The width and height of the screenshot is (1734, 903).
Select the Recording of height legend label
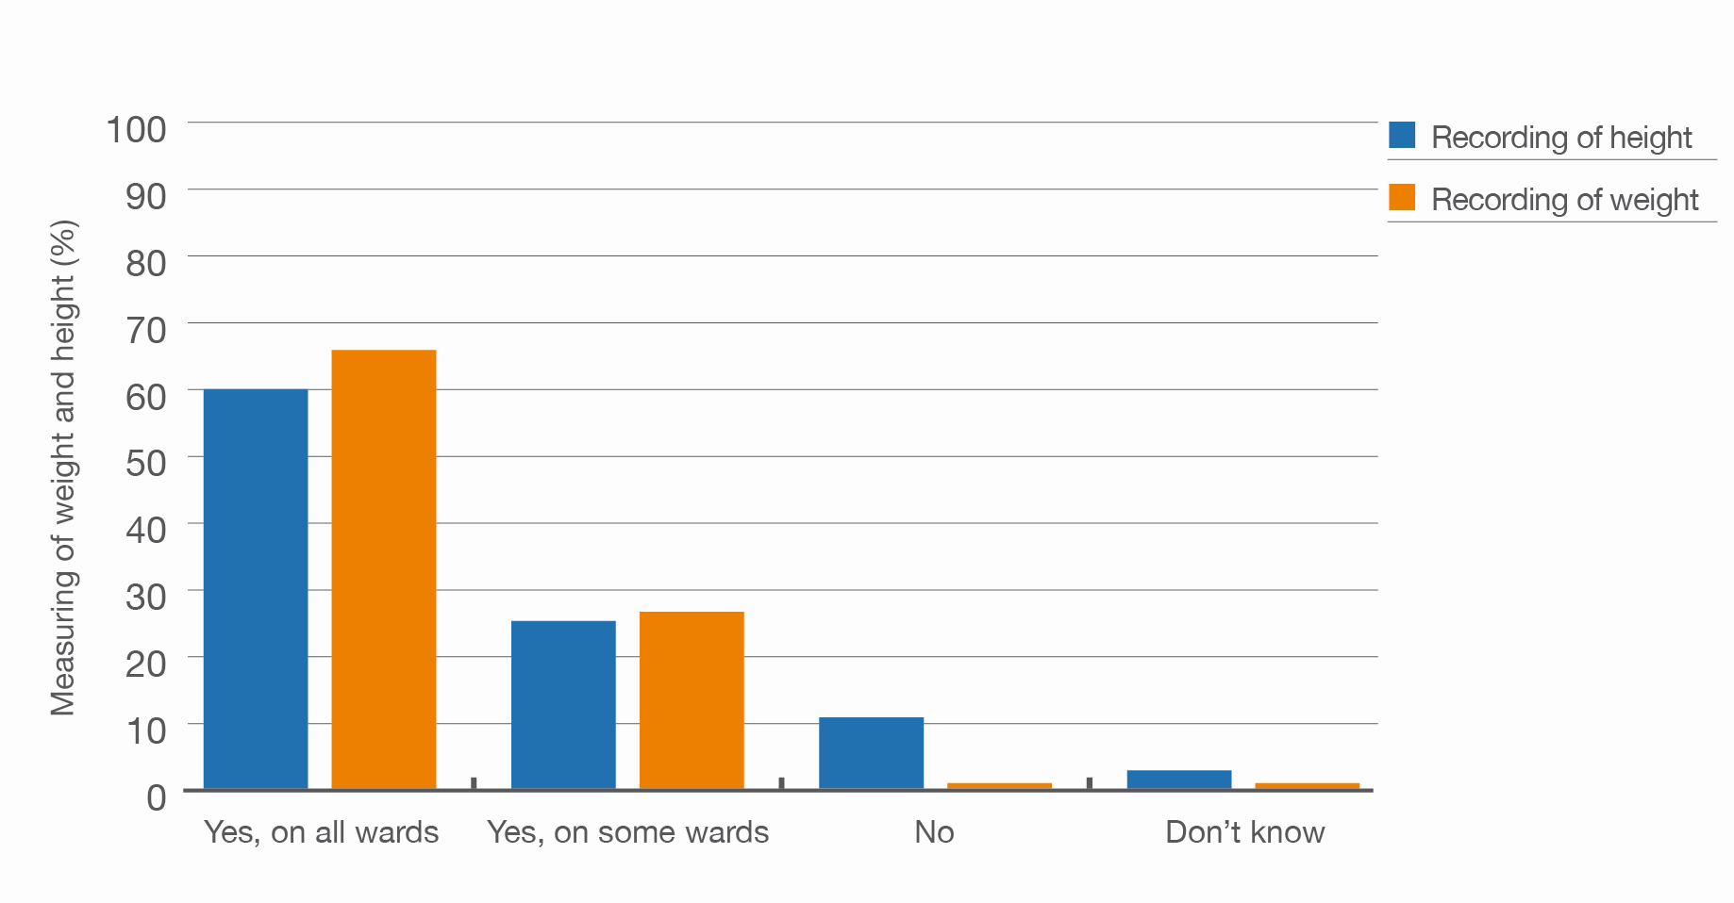(x=1561, y=138)
